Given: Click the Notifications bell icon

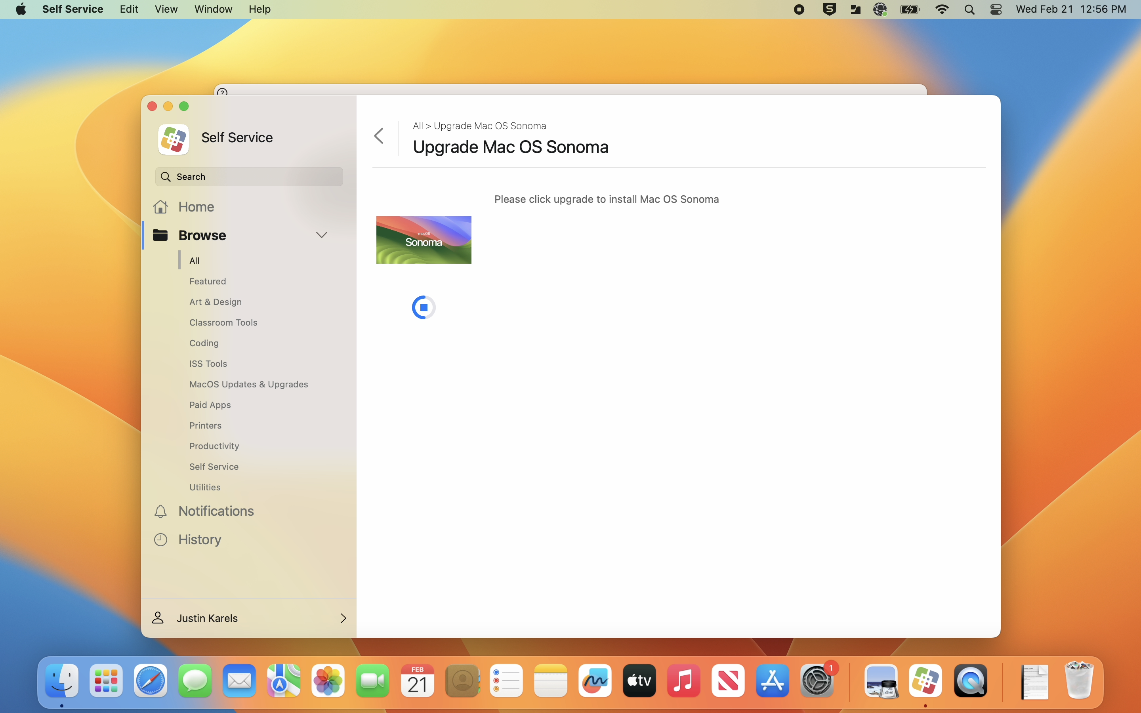Looking at the screenshot, I should [x=160, y=511].
